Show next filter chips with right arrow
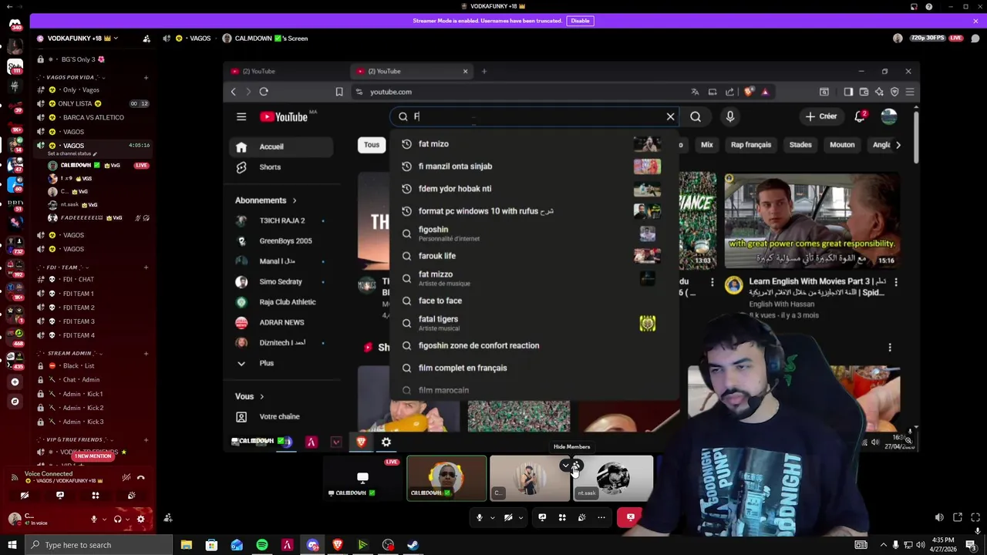Screen dimensions: 987x555 [x=898, y=145]
